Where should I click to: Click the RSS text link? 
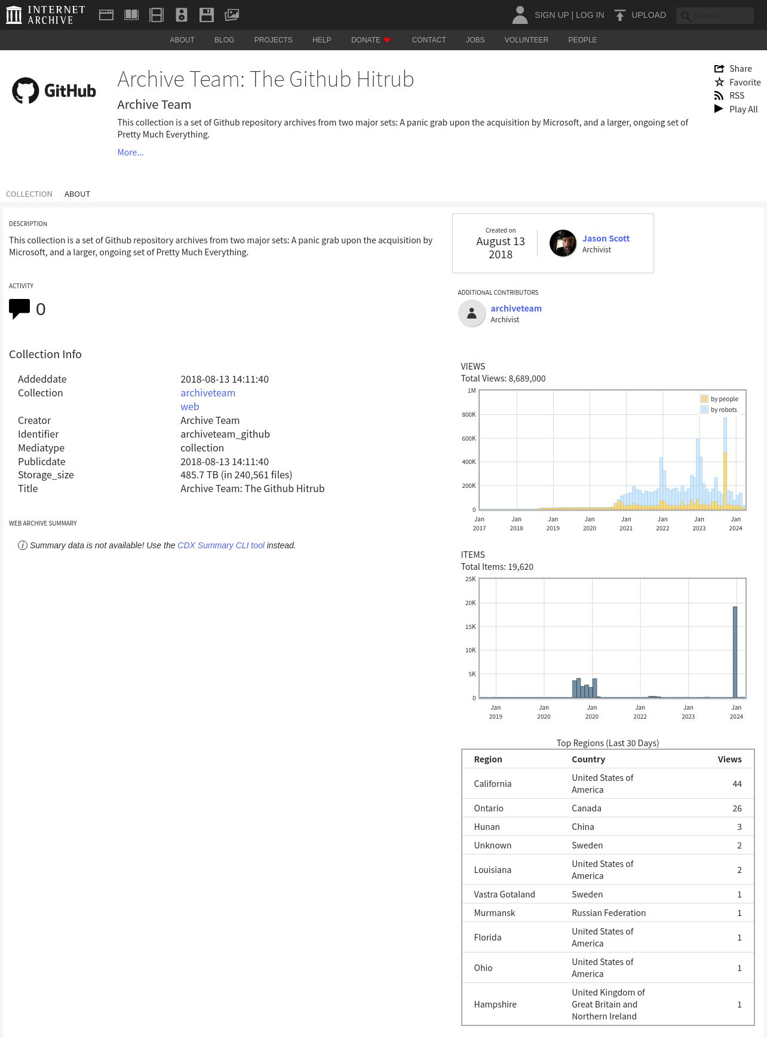[x=737, y=96]
